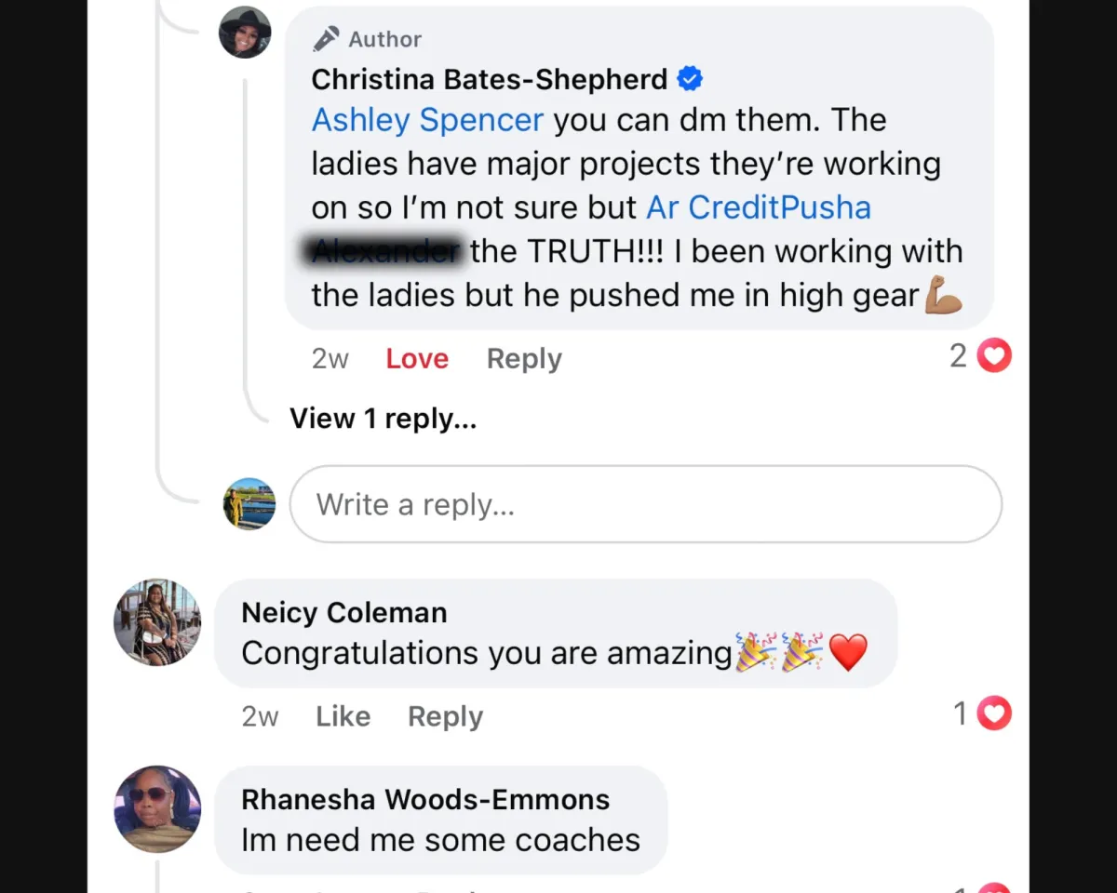Viewport: 1117px width, 893px height.
Task: Reply to Neicy Coleman's comment
Action: tap(445, 716)
